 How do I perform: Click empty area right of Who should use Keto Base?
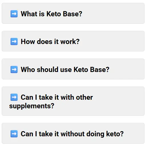point(127,69)
